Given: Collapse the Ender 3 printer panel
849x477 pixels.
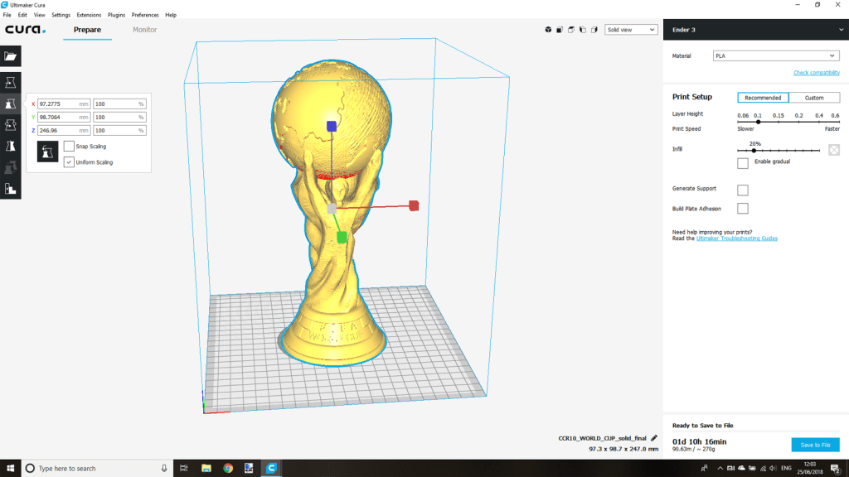Looking at the screenshot, I should 840,29.
